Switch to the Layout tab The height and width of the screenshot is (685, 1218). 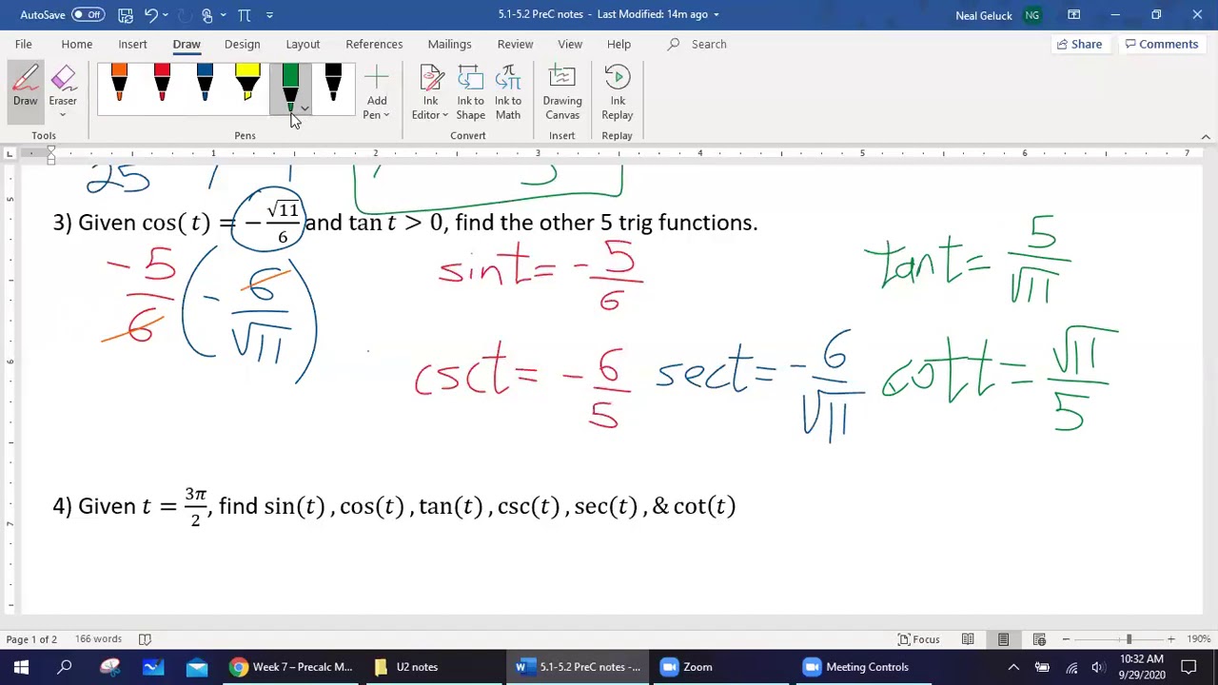[x=303, y=44]
